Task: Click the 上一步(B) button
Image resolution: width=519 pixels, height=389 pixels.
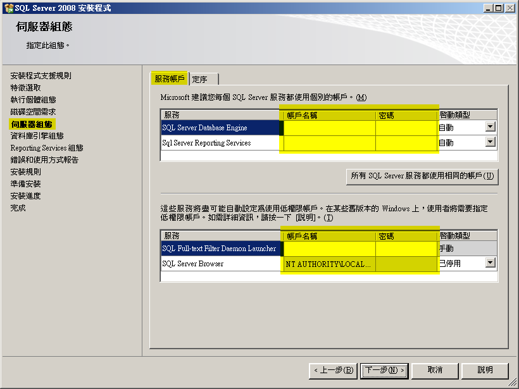Action: (x=334, y=370)
